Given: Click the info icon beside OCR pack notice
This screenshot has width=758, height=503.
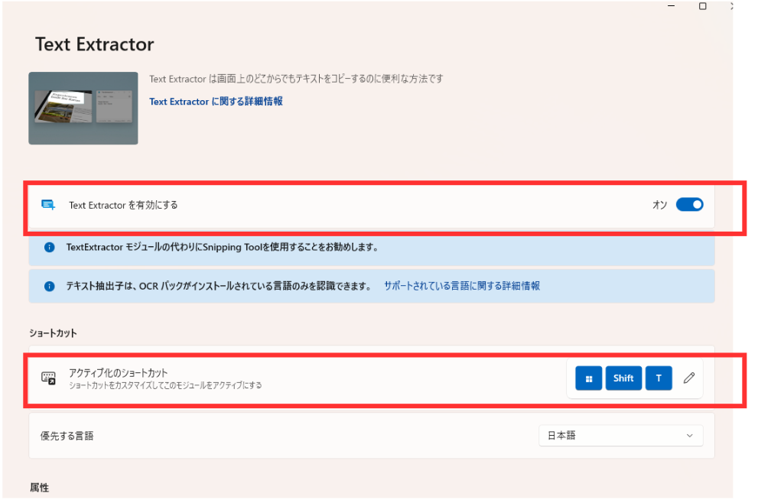Looking at the screenshot, I should (x=49, y=286).
